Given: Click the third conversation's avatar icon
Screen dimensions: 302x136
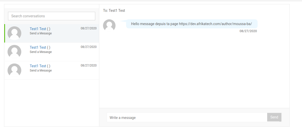Looking at the screenshot, I should 14,70.
